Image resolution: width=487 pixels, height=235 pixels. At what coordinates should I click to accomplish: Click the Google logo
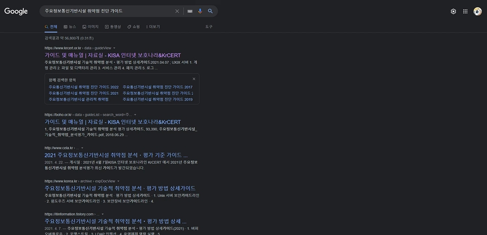pyautogui.click(x=16, y=11)
